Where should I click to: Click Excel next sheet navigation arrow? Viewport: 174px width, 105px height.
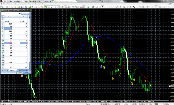[x=6, y=70]
